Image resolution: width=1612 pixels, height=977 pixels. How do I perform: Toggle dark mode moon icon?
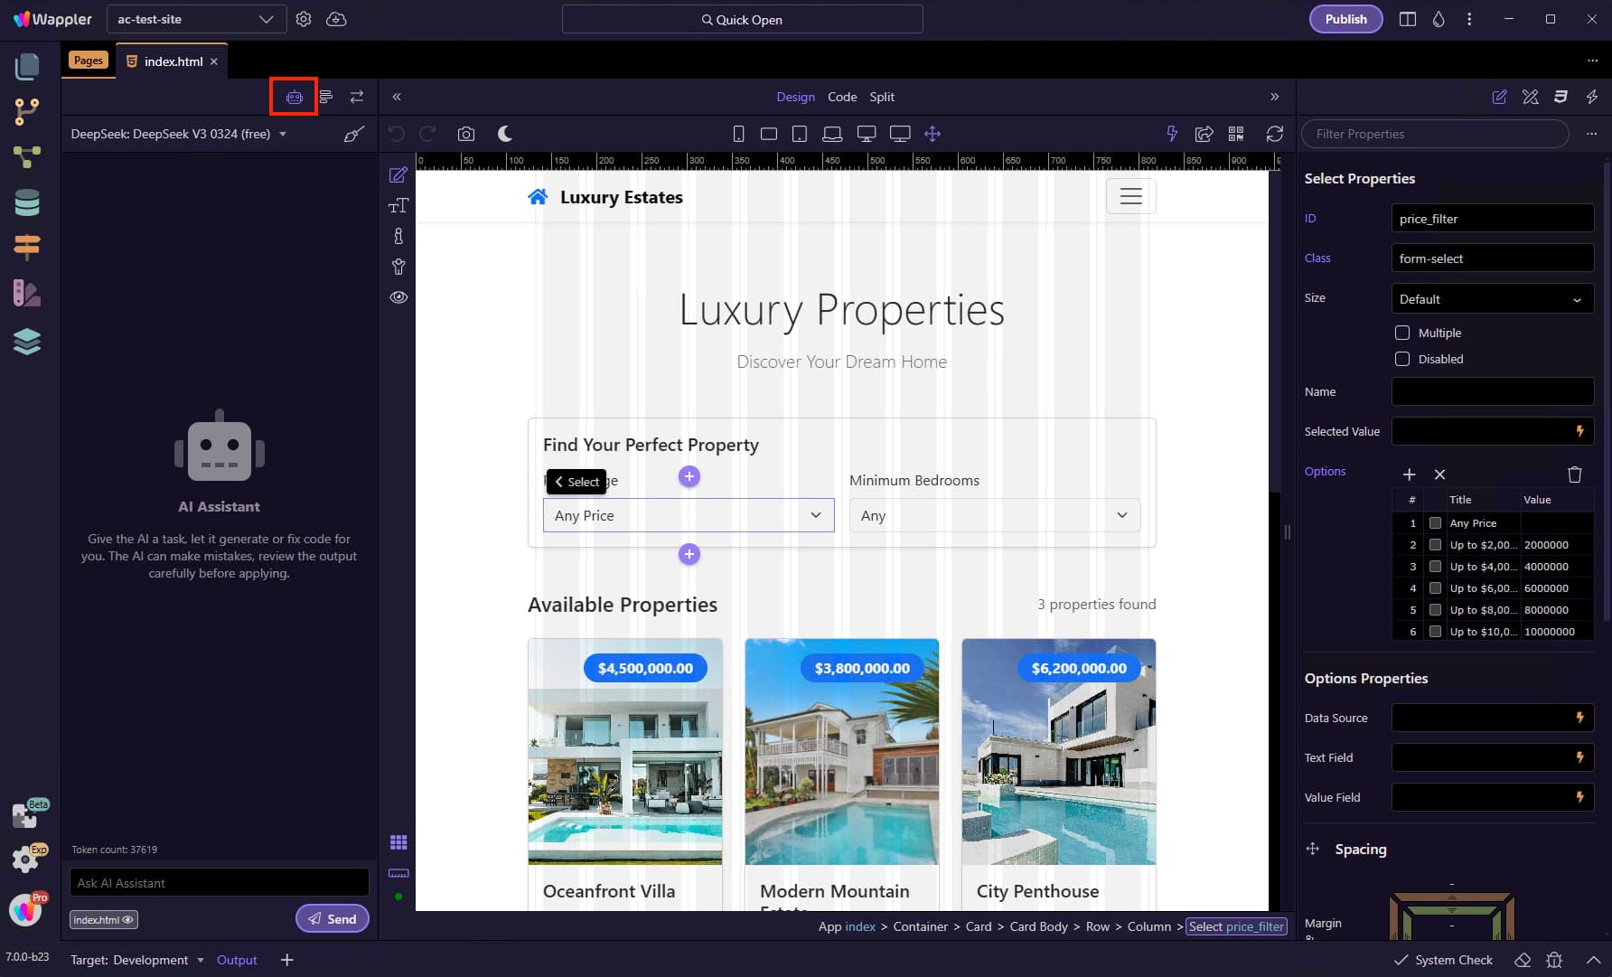(505, 134)
